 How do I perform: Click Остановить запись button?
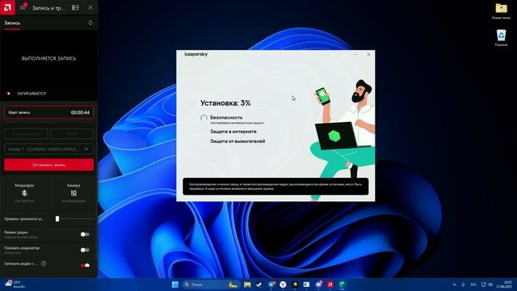(48, 165)
